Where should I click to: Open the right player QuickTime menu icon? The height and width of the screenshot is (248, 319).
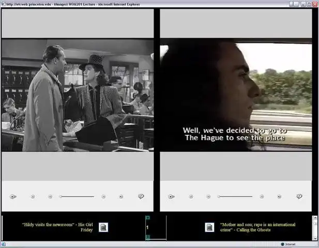(299, 196)
